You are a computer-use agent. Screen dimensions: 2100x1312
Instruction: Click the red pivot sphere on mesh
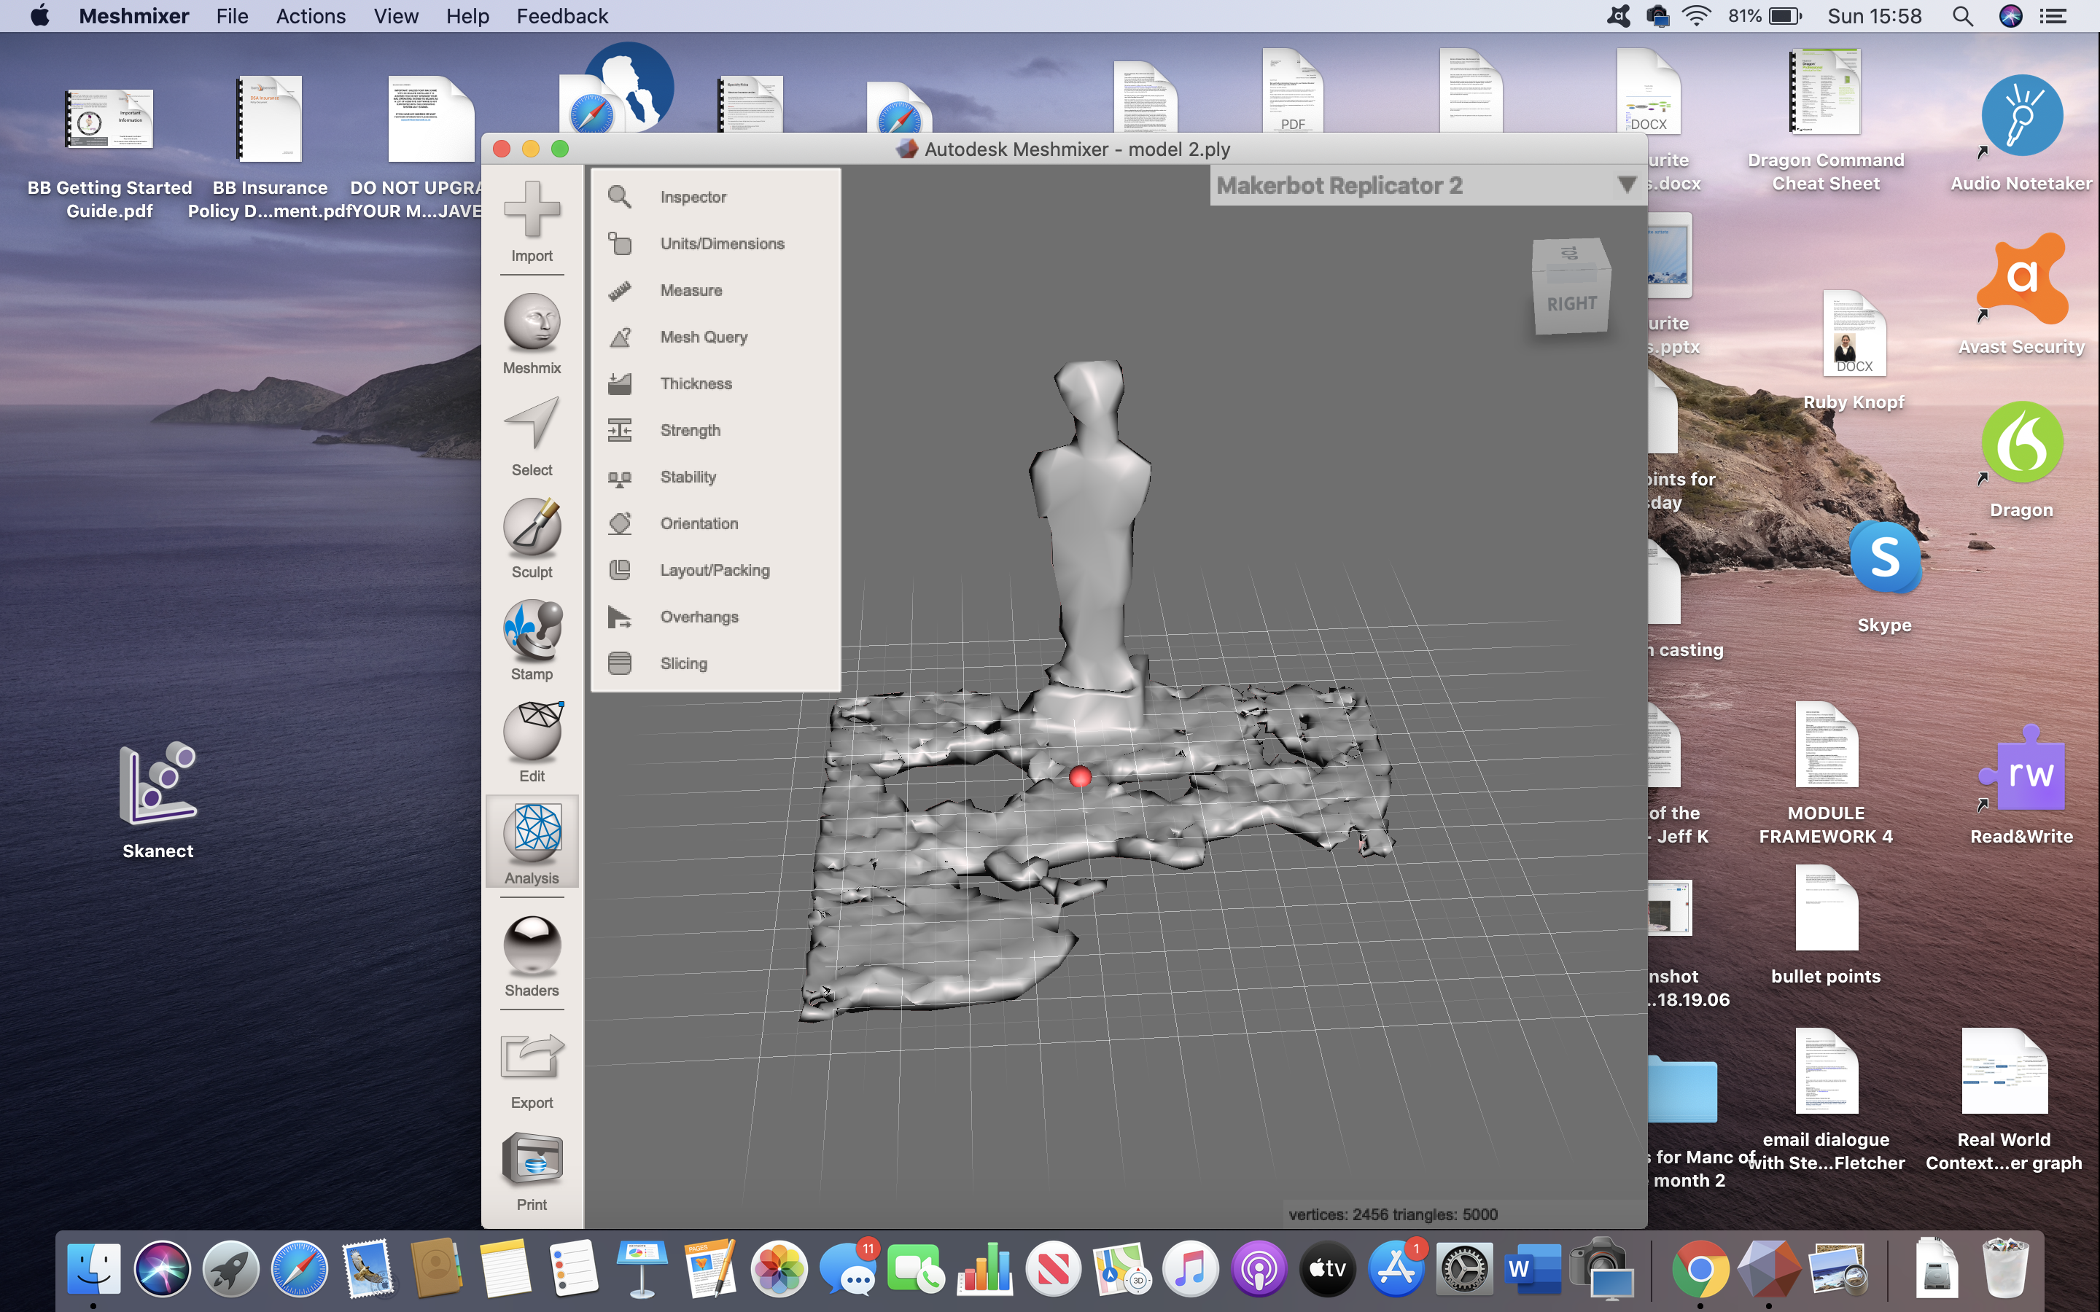[x=1079, y=776]
